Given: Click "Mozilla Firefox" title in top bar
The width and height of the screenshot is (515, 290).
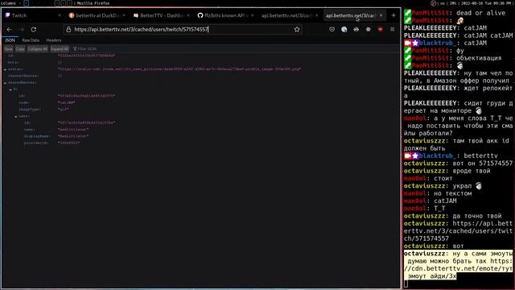Looking at the screenshot, I should [93, 3].
